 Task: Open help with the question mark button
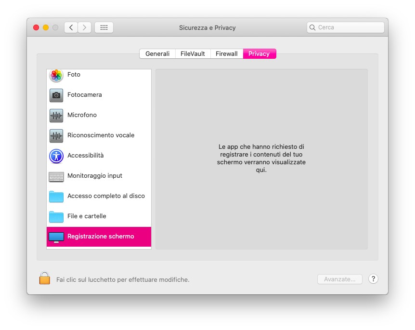[x=373, y=278]
